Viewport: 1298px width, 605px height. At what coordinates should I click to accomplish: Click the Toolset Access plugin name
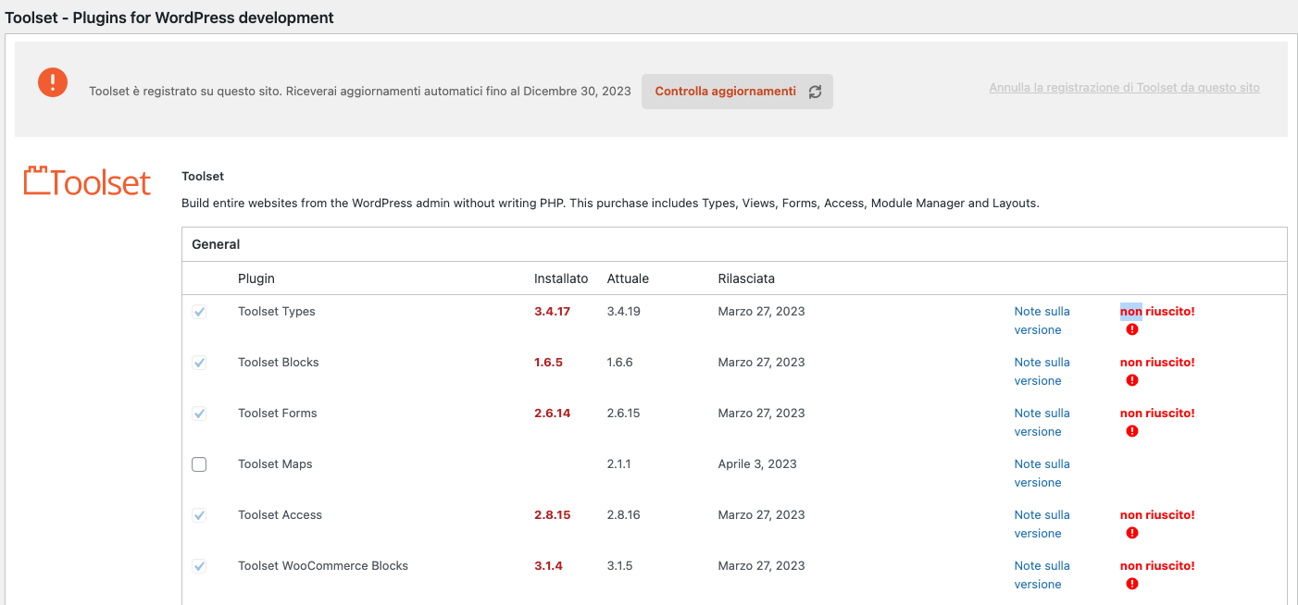click(281, 515)
